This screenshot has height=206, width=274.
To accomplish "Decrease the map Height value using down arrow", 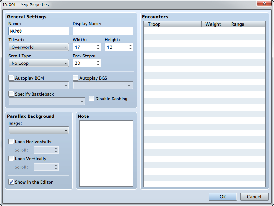I will (130, 49).
